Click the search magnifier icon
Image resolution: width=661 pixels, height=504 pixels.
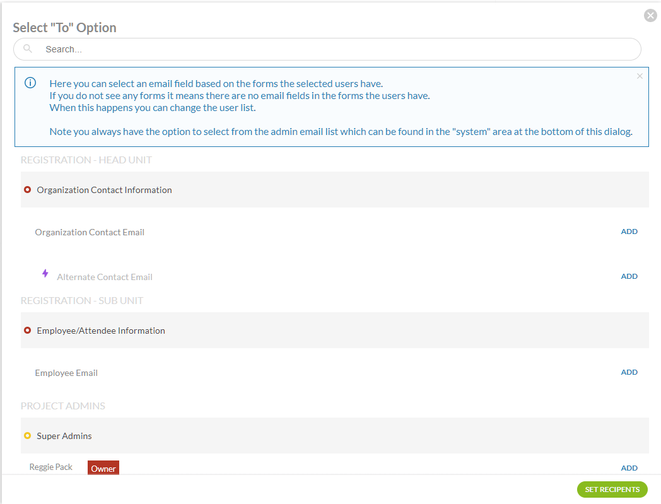(28, 49)
